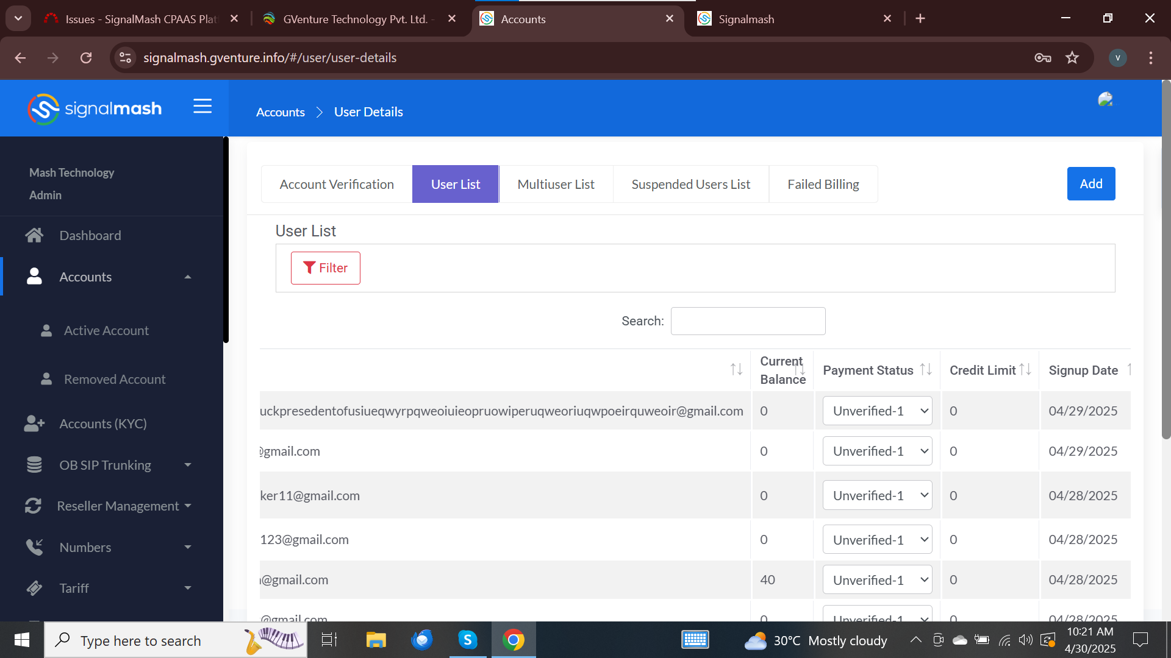Open the Filter button
1171x658 pixels.
click(325, 268)
